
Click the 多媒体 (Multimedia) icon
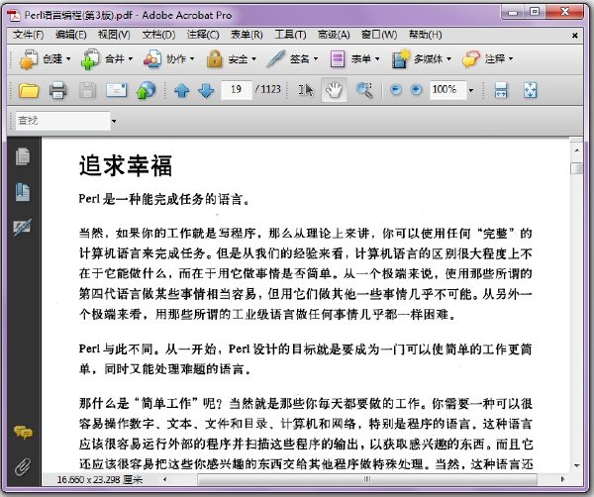tap(401, 59)
